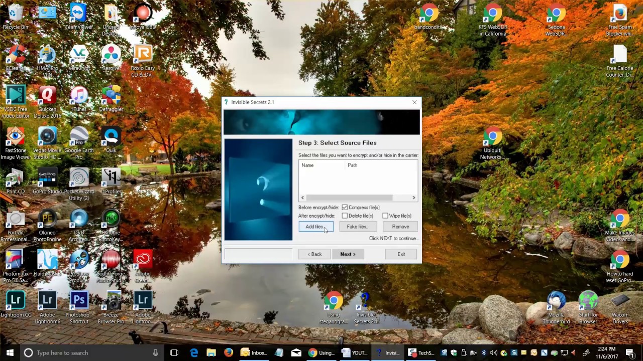Viewport: 643px width, 361px height.
Task: Switch to the YOUT... taskbar window
Action: 355,352
